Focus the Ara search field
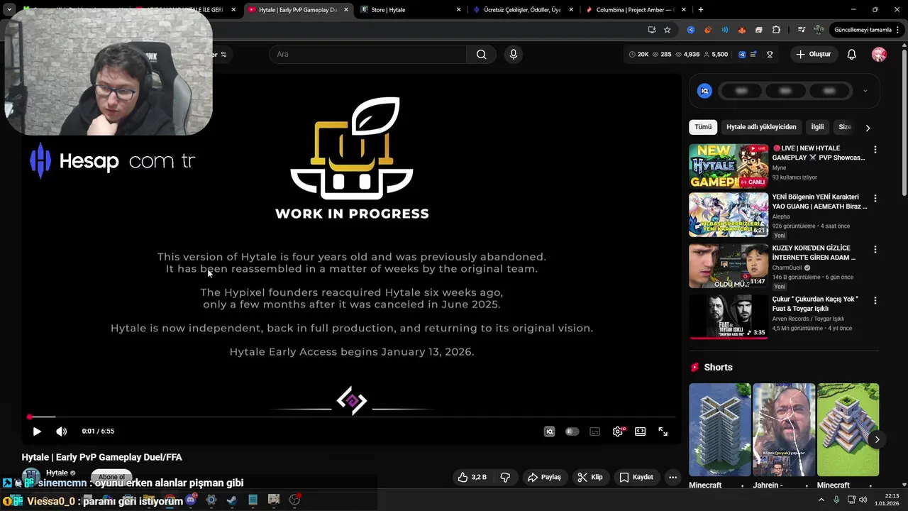908x511 pixels. pyautogui.click(x=367, y=54)
